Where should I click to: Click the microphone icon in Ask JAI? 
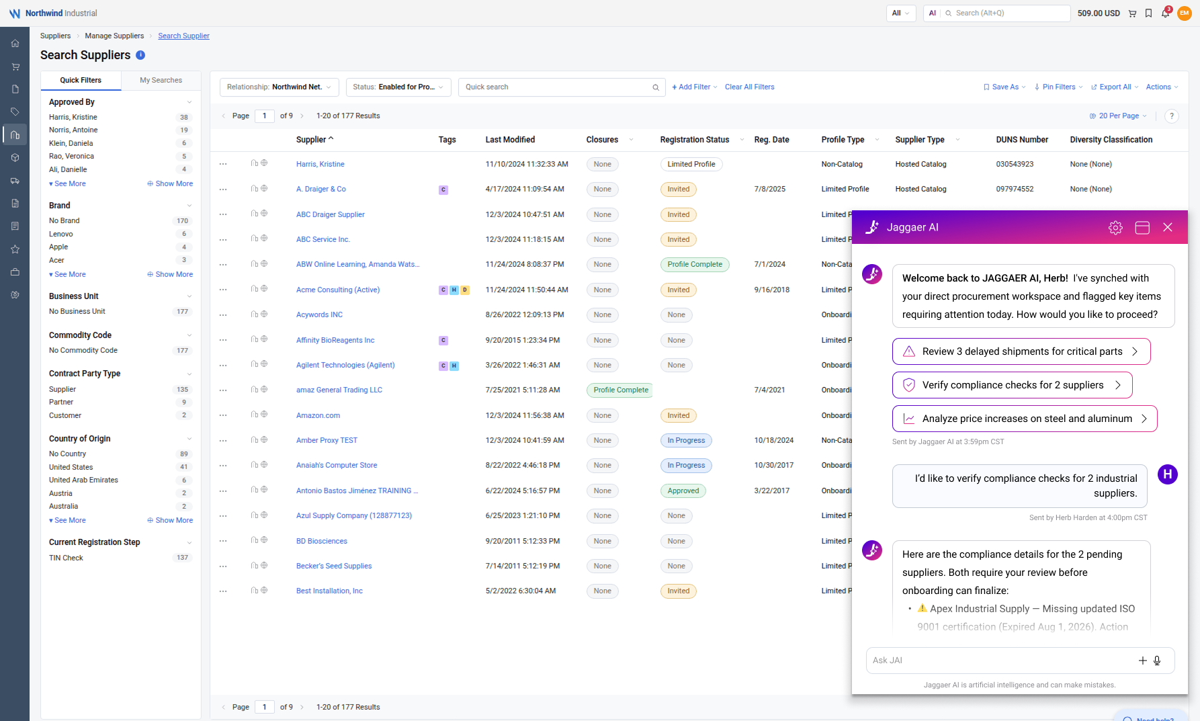1157,661
